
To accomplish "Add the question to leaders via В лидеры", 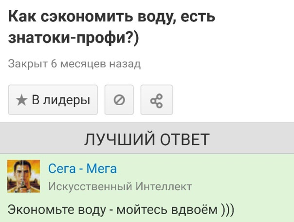I will pyautogui.click(x=53, y=100).
